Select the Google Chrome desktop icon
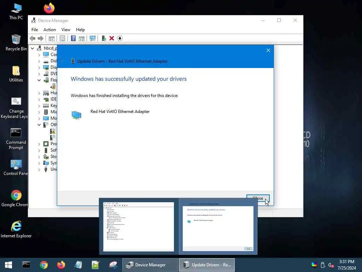Screen dimensions: 362x272 point(16,198)
